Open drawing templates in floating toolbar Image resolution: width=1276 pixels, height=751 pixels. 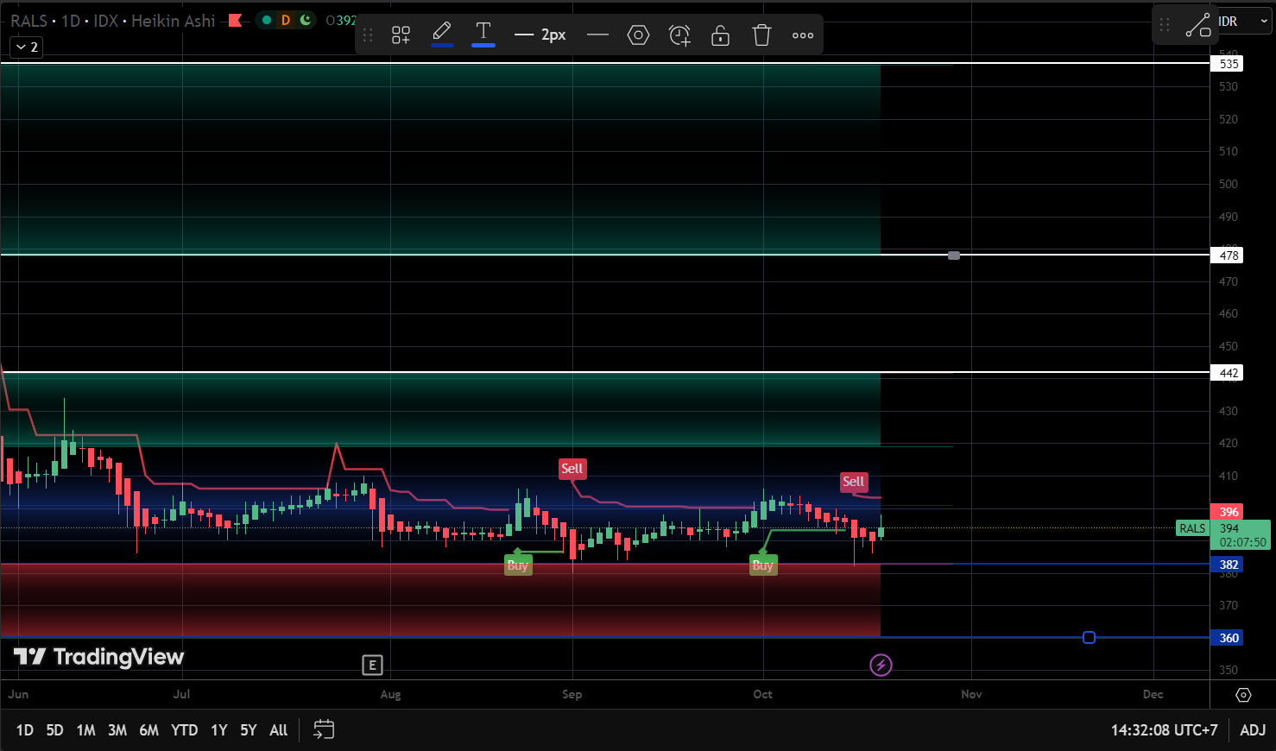(x=401, y=35)
